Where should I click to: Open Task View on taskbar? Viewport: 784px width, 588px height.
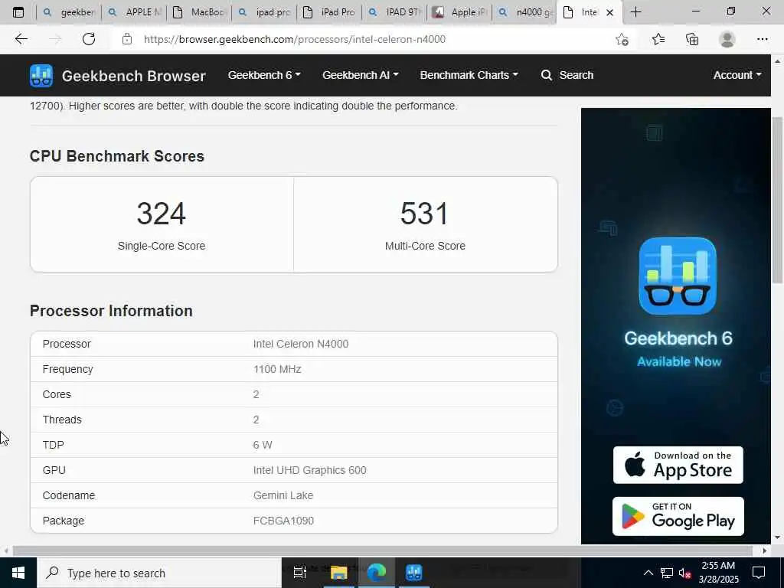tap(299, 573)
